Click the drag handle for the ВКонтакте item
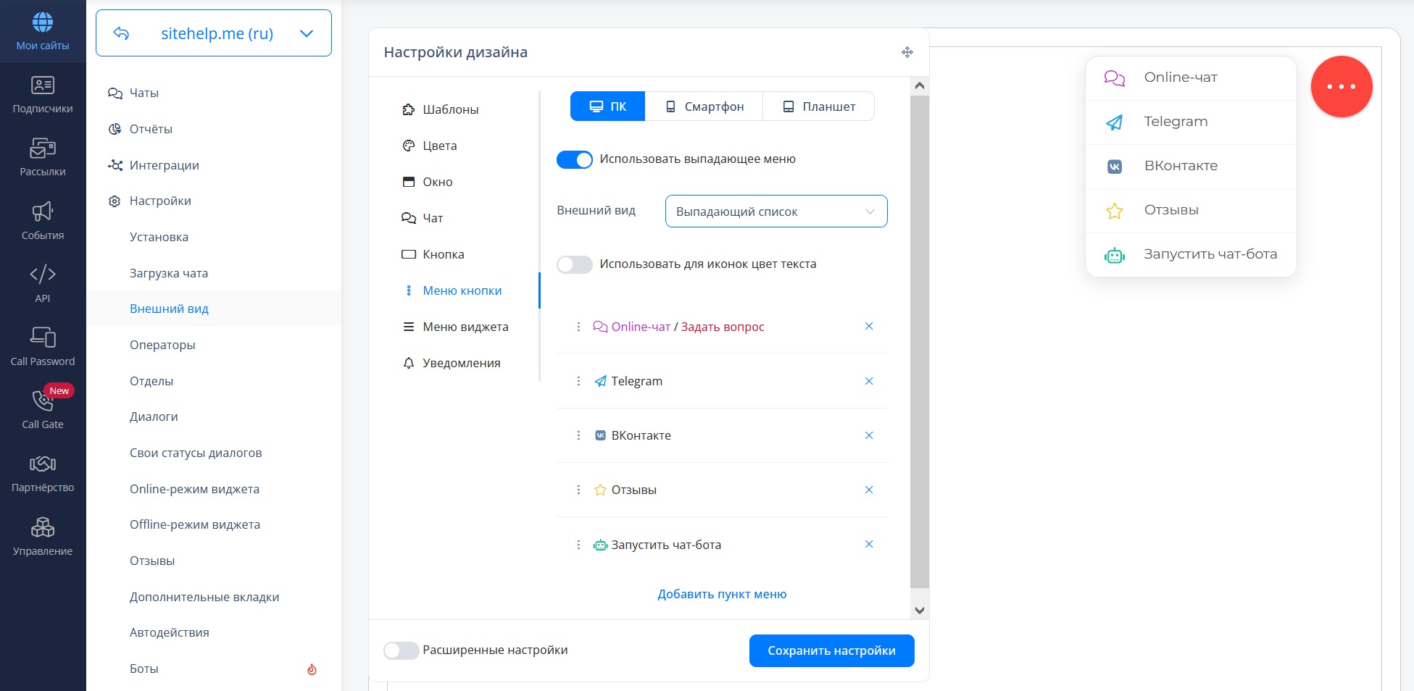1414x691 pixels. [x=578, y=435]
